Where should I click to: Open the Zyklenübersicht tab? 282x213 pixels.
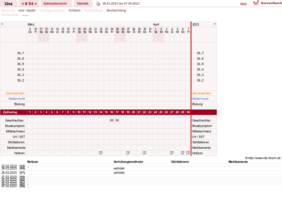coord(55,3)
